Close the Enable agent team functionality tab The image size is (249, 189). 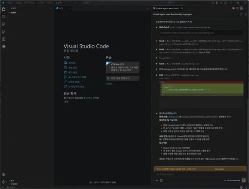tap(182, 8)
